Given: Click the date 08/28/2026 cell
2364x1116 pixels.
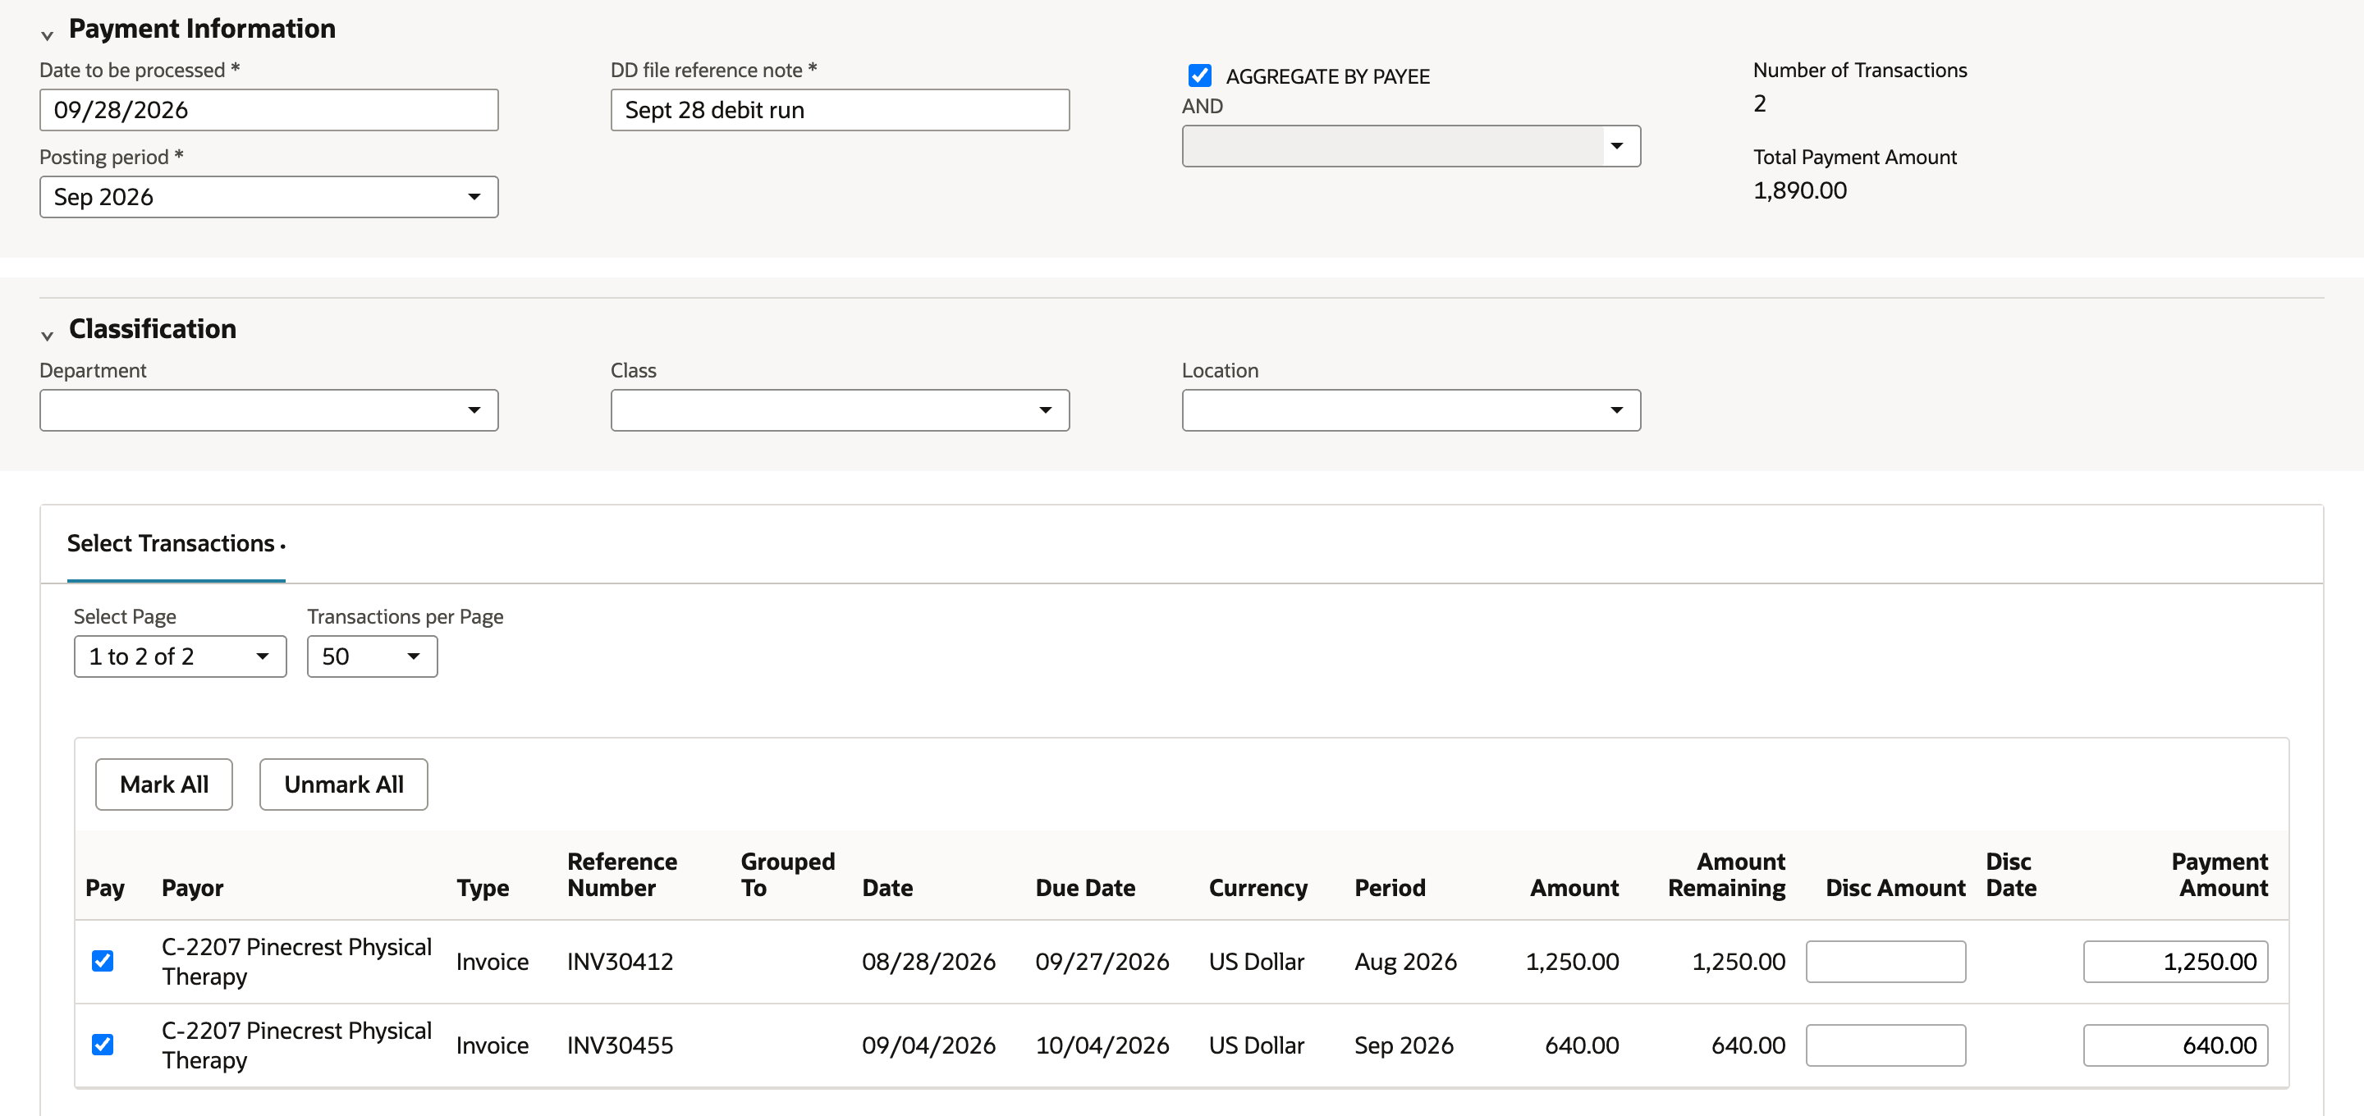Looking at the screenshot, I should point(928,962).
